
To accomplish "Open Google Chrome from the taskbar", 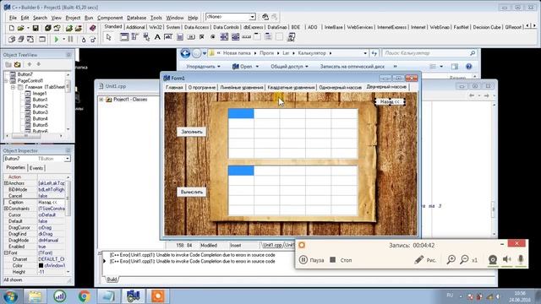I will (84, 296).
